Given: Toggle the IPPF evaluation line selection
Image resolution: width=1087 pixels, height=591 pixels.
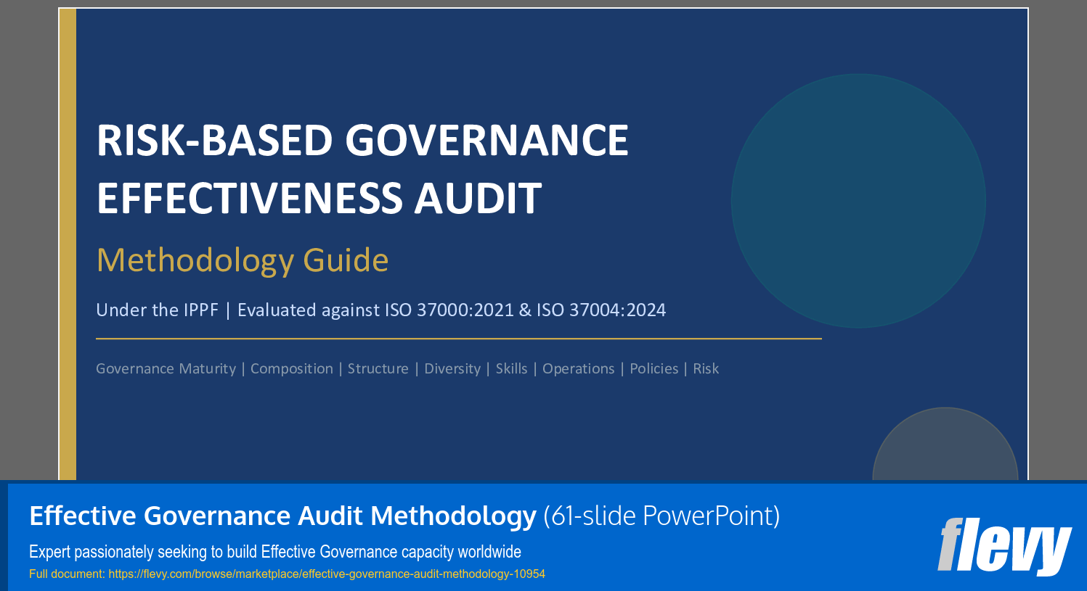Looking at the screenshot, I should (381, 310).
